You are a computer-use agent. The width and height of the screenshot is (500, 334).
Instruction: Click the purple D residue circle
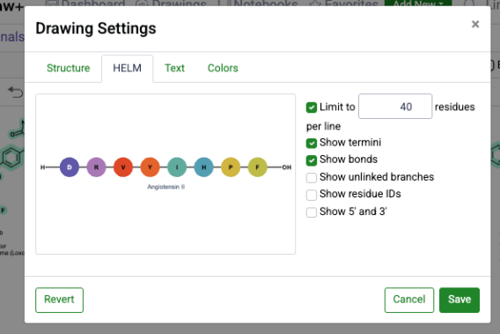coord(70,167)
